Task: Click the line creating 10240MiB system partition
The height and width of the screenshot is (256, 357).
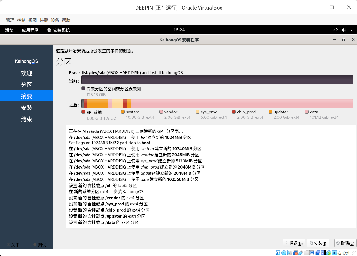Action: (135, 149)
